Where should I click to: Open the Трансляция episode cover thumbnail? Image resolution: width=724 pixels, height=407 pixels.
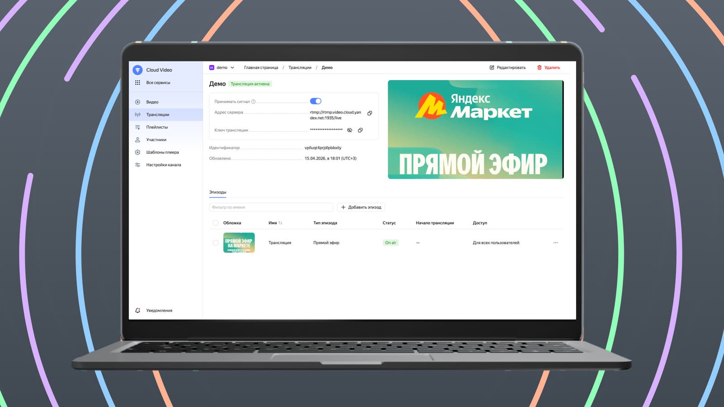[x=239, y=243]
